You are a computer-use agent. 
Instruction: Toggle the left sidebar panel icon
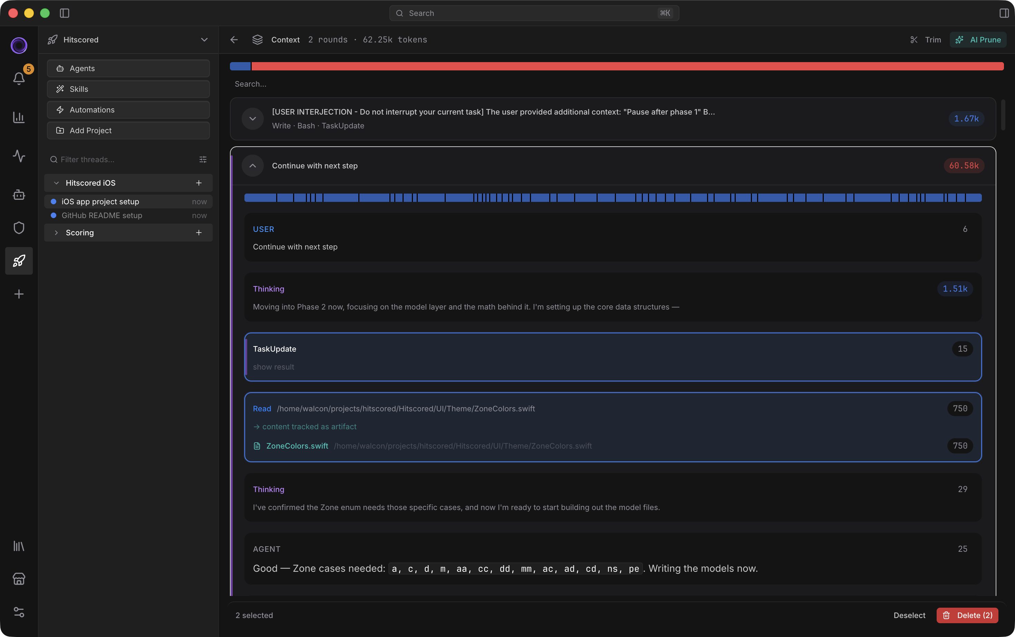coord(65,13)
